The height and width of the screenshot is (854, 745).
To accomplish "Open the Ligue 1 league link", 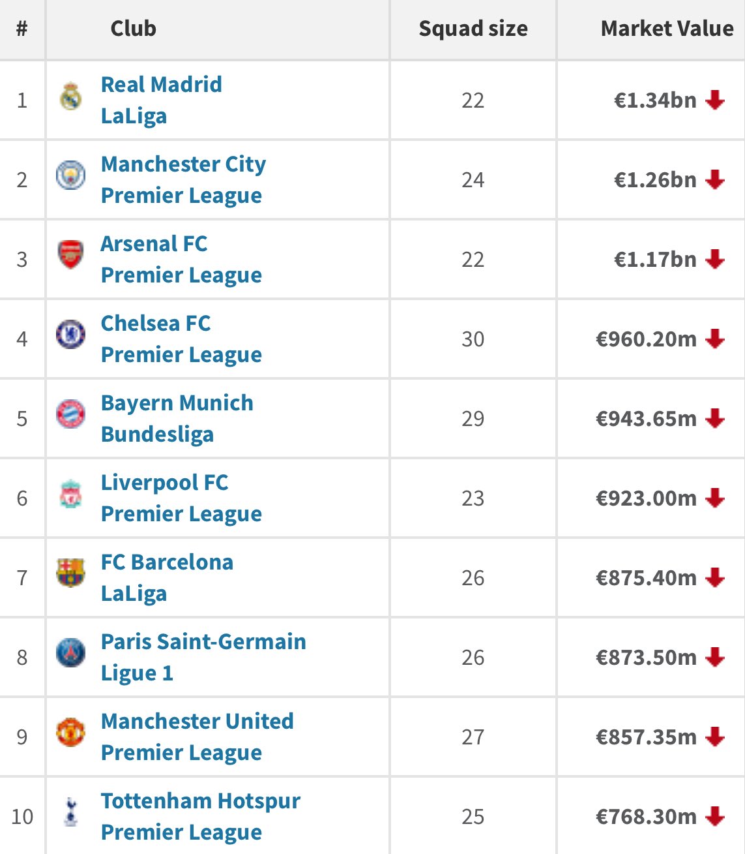I will coord(137,673).
